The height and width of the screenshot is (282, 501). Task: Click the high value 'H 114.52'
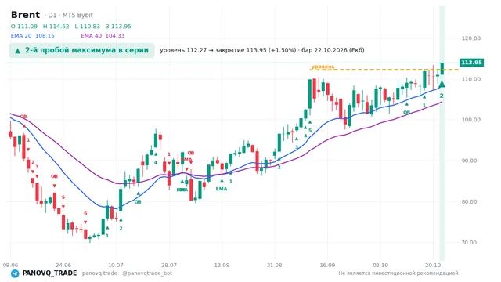[56, 26]
